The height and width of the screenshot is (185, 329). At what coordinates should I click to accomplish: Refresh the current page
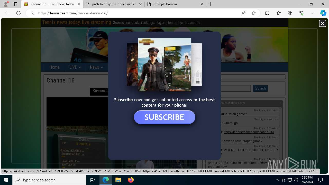[x=19, y=13]
